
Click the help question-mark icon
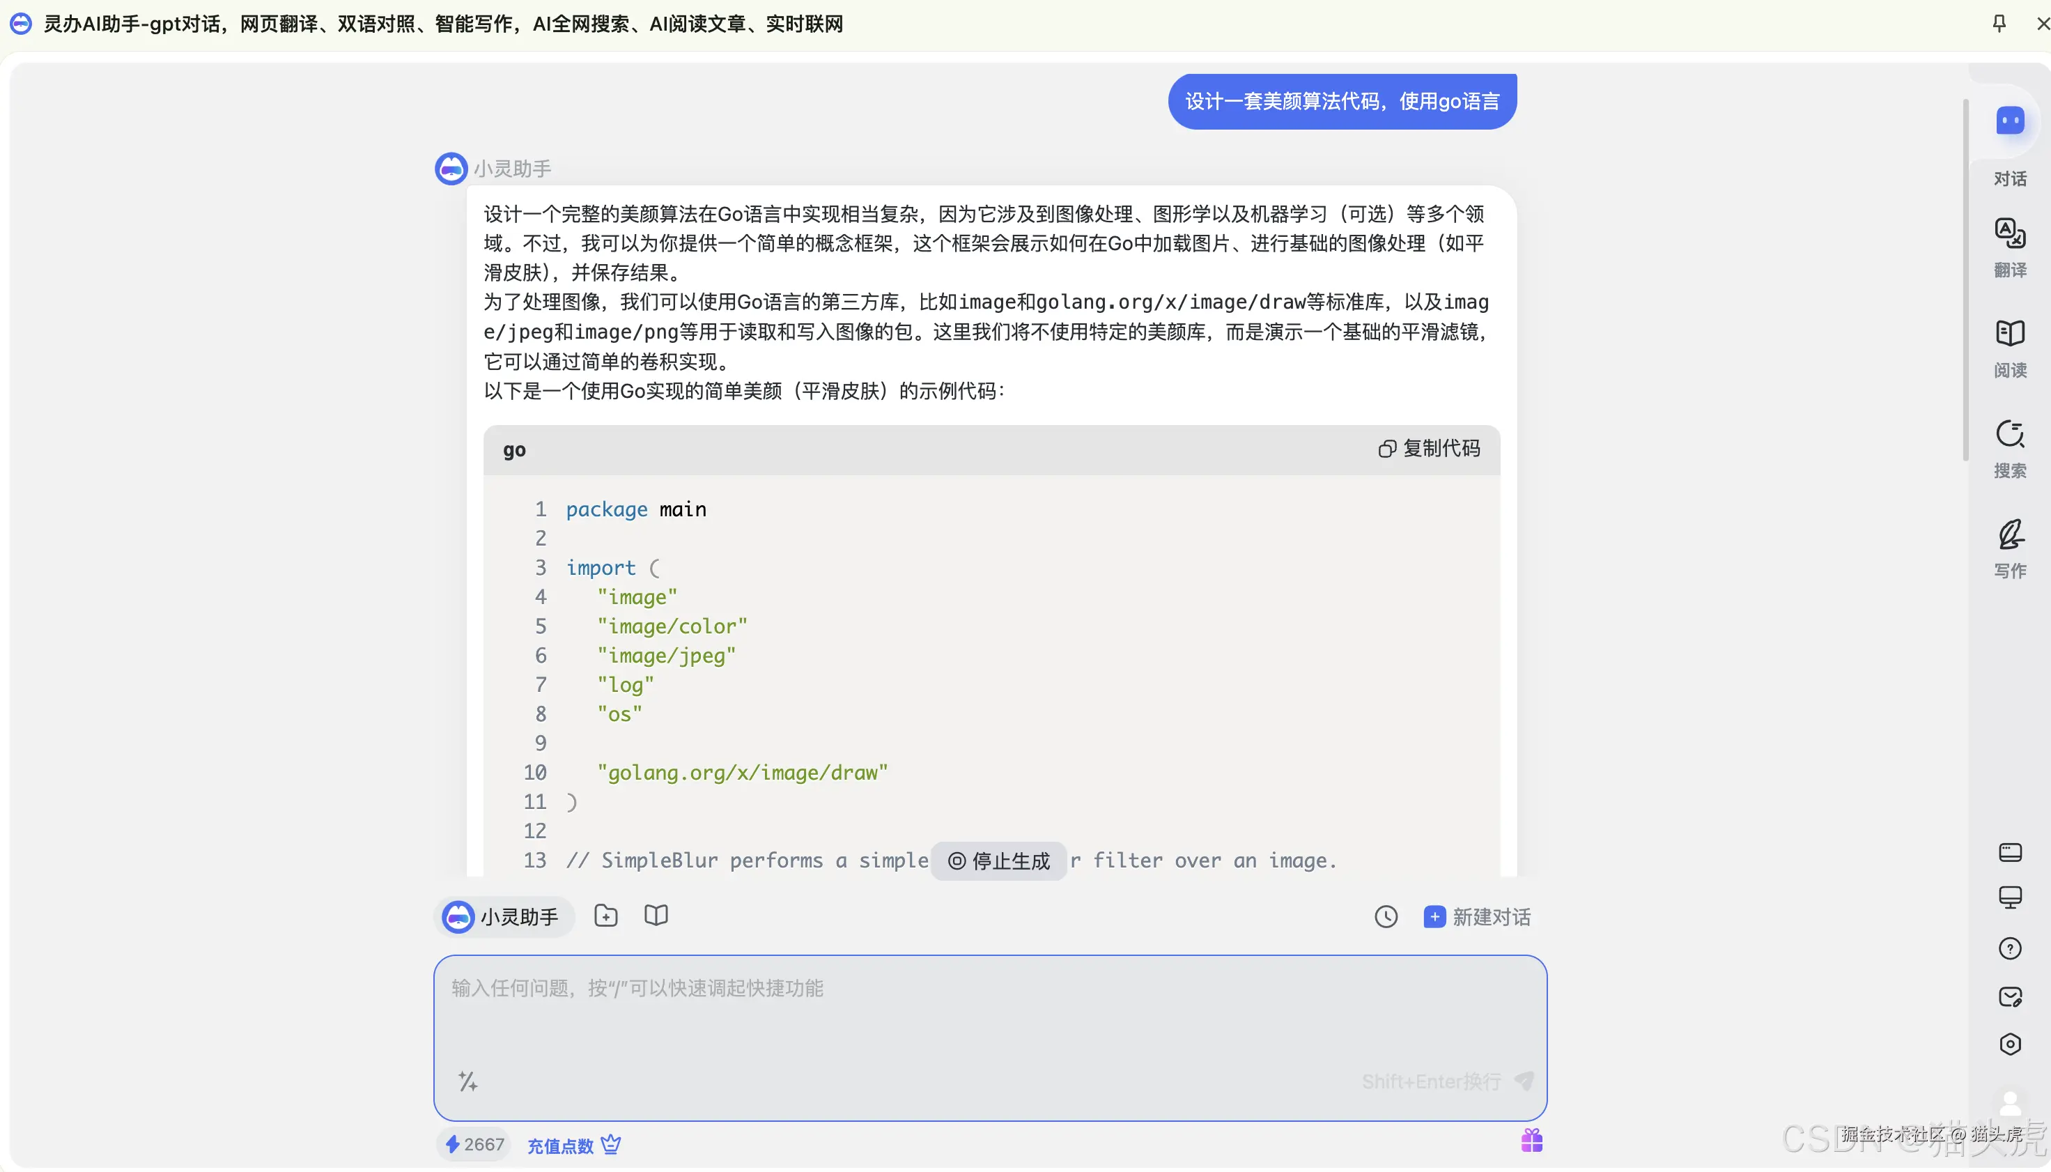tap(2009, 948)
